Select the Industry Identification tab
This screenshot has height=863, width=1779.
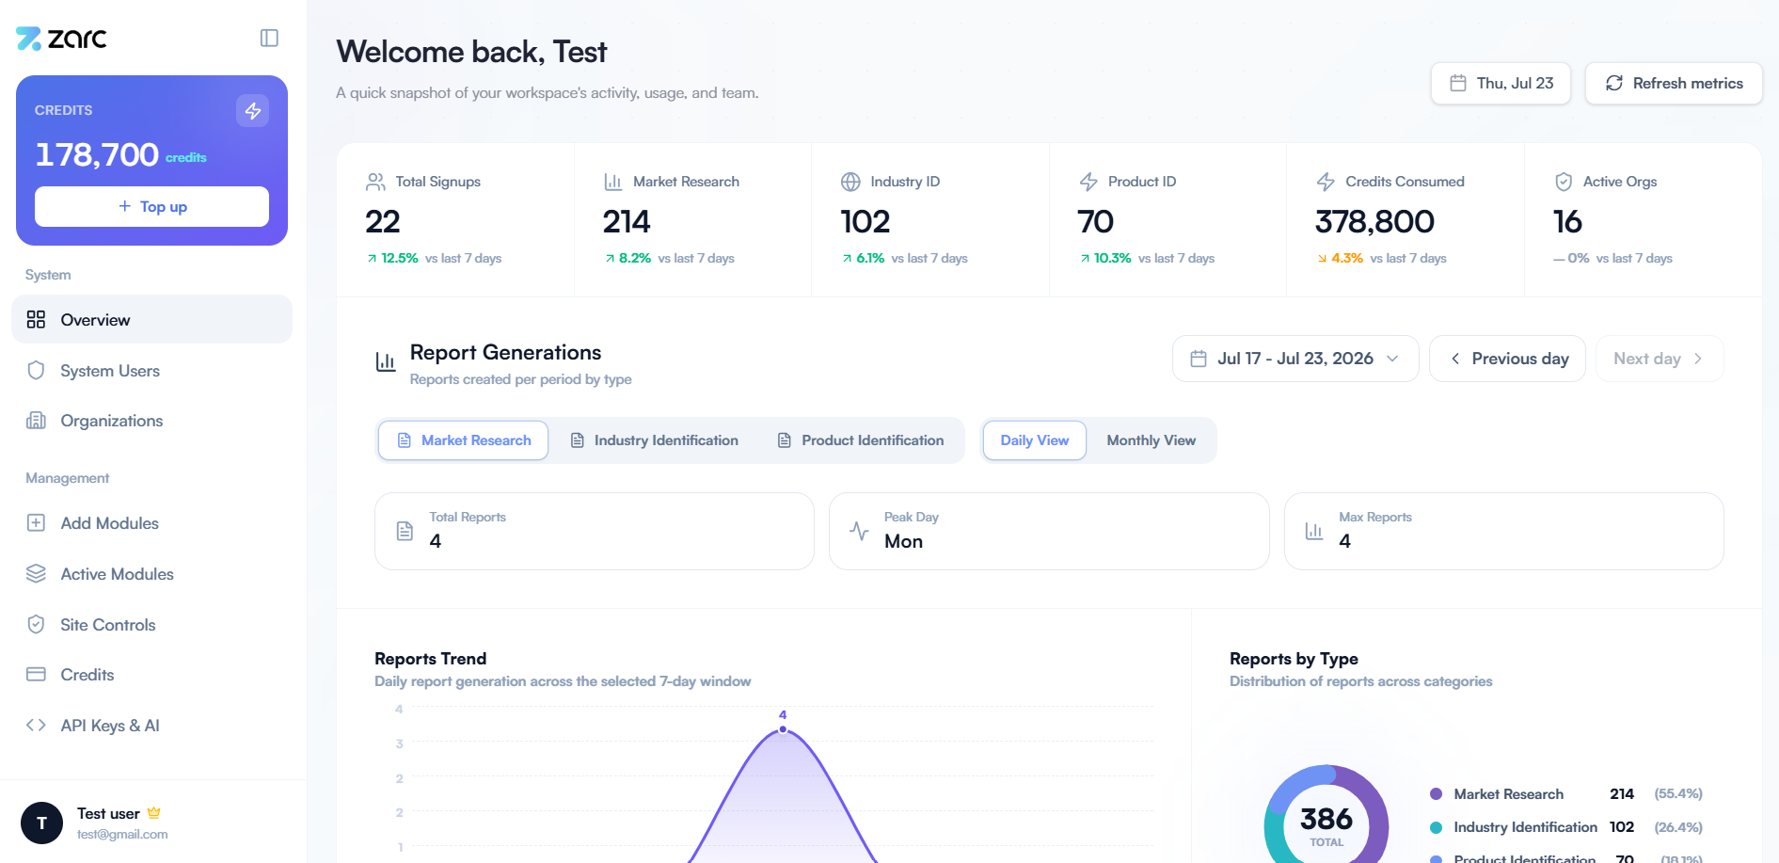coord(655,440)
